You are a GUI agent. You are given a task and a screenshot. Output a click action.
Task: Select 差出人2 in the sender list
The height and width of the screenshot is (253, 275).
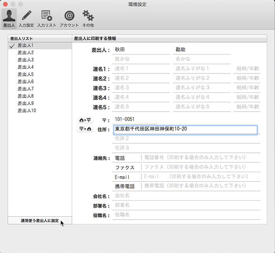26,53
